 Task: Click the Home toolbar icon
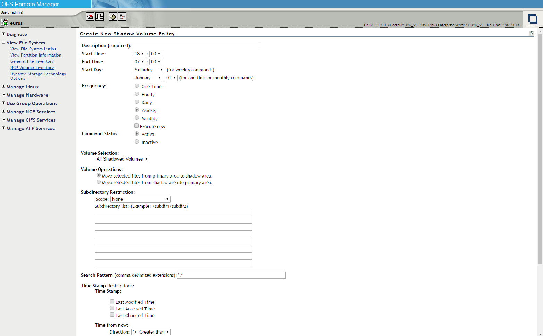coord(90,17)
